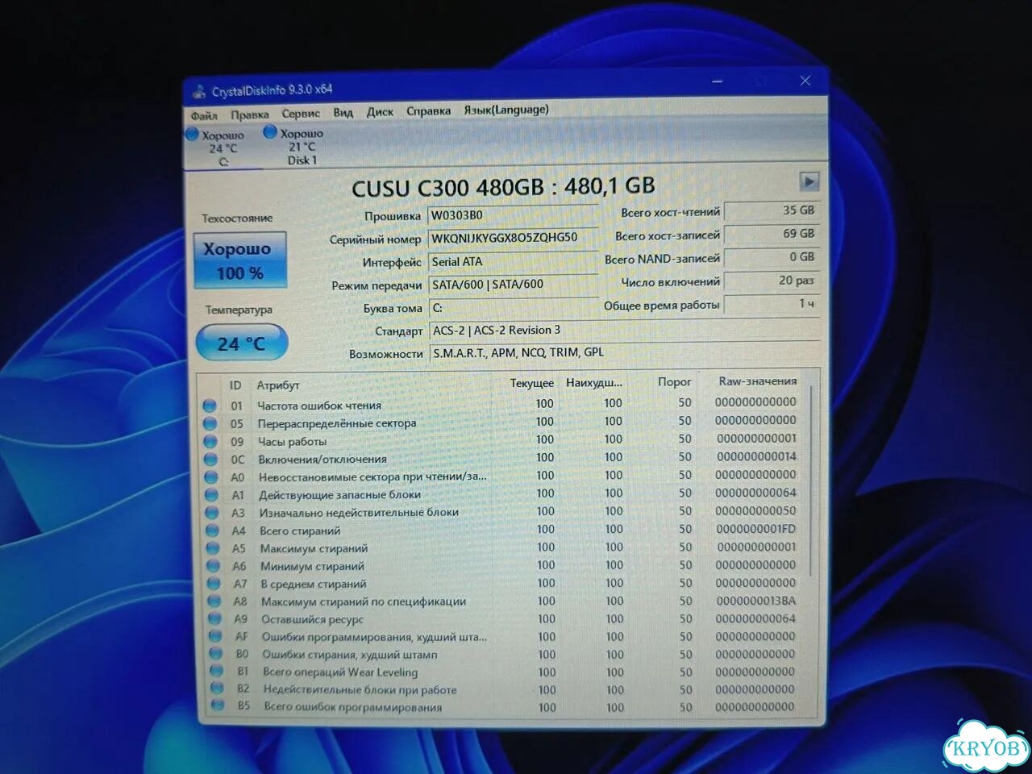1032x774 pixels.
Task: Select the Disk 1 tab
Action: [302, 146]
